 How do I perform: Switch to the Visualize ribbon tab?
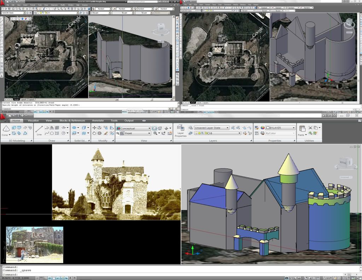(x=33, y=120)
